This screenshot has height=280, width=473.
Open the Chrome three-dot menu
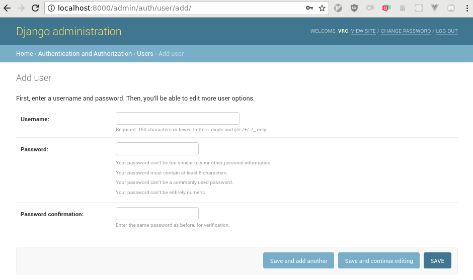click(x=467, y=8)
